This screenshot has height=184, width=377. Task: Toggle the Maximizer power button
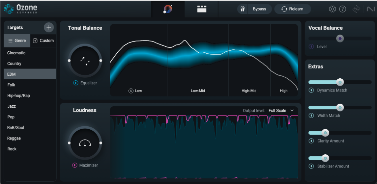click(75, 165)
